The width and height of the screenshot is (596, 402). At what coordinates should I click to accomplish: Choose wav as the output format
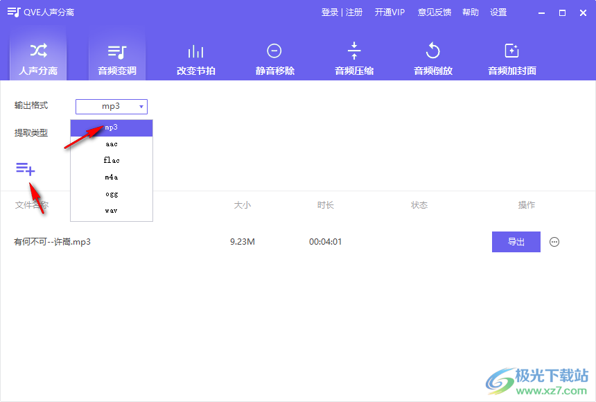tap(111, 210)
